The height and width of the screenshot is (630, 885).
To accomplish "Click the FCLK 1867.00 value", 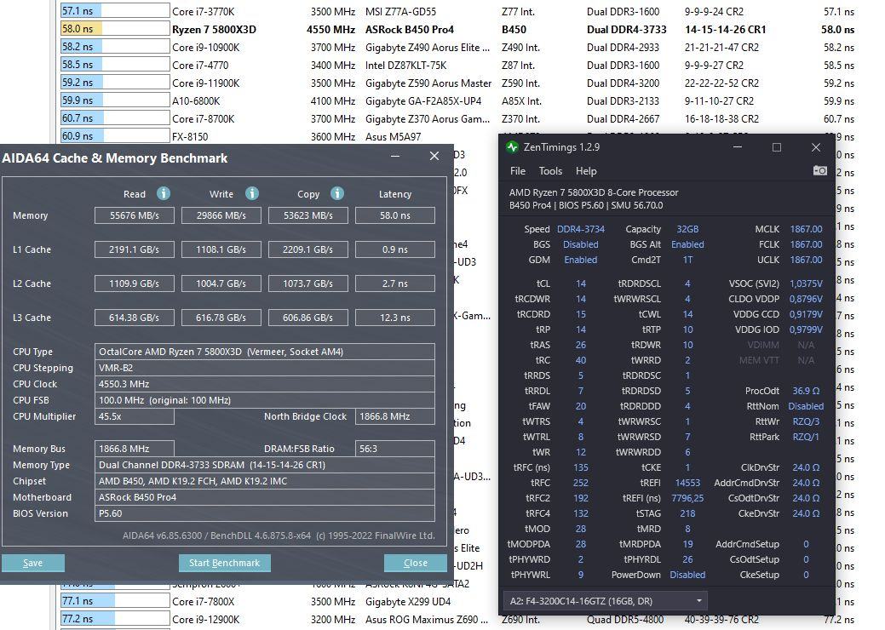I will 806,245.
